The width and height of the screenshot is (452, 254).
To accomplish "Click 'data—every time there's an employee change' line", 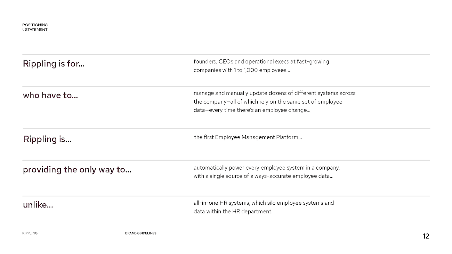I will [x=252, y=110].
